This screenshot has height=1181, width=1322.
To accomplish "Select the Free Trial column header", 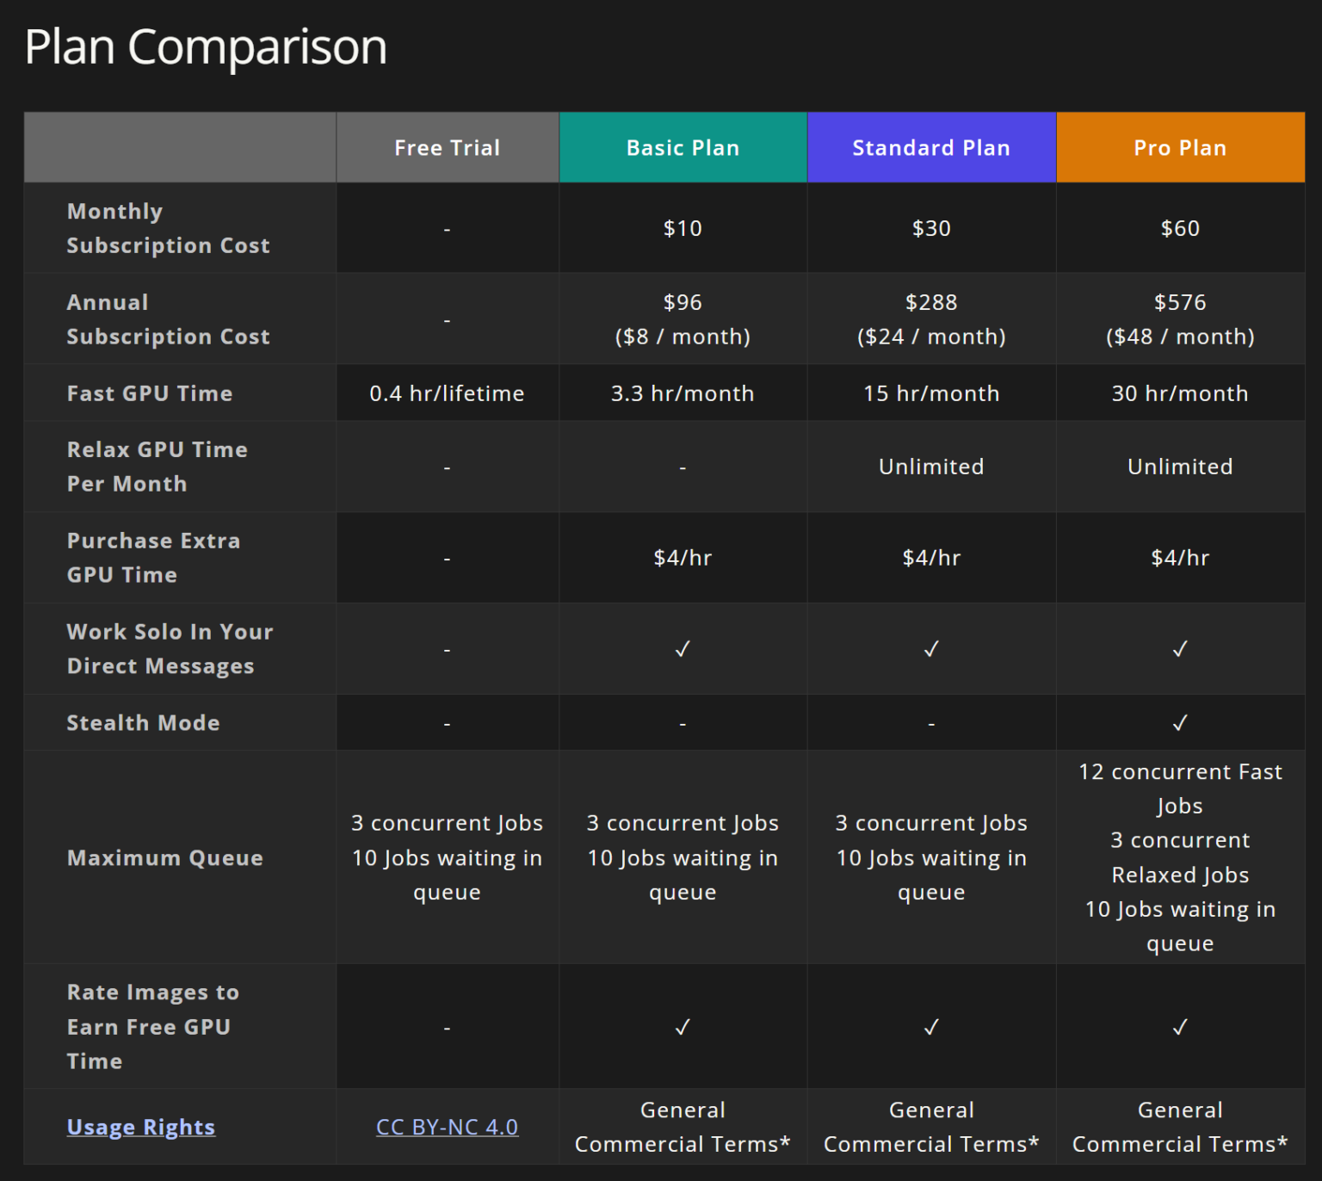I will pos(447,147).
